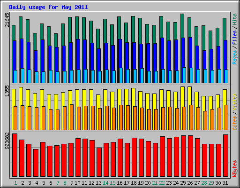Click day label 5 on the x-axis
The image size is (240, 188).
point(44,183)
